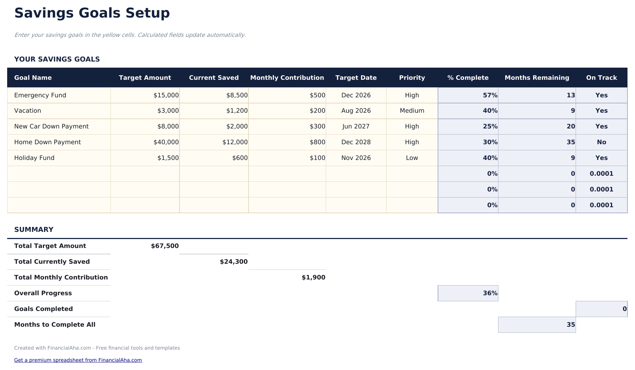Click the Target Amount column header
This screenshot has height=370, width=635.
[x=145, y=78]
